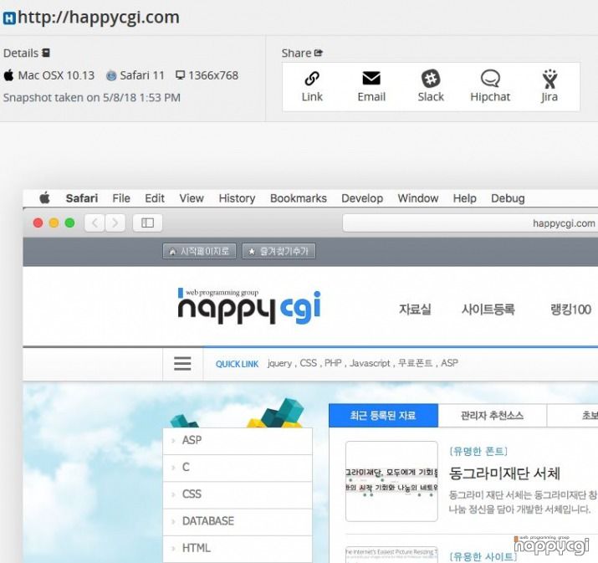Click Safari forward arrow button

[115, 223]
